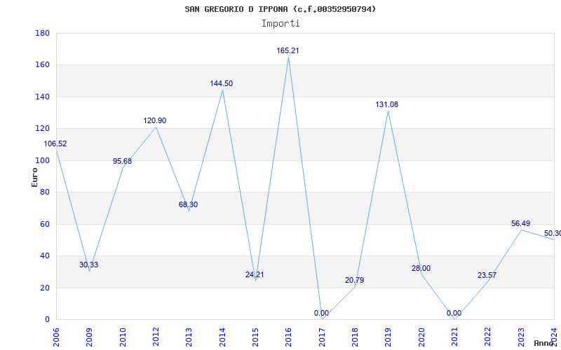Select the 144.50 data label
Viewport: 561px width, 350px height.
pyautogui.click(x=222, y=83)
